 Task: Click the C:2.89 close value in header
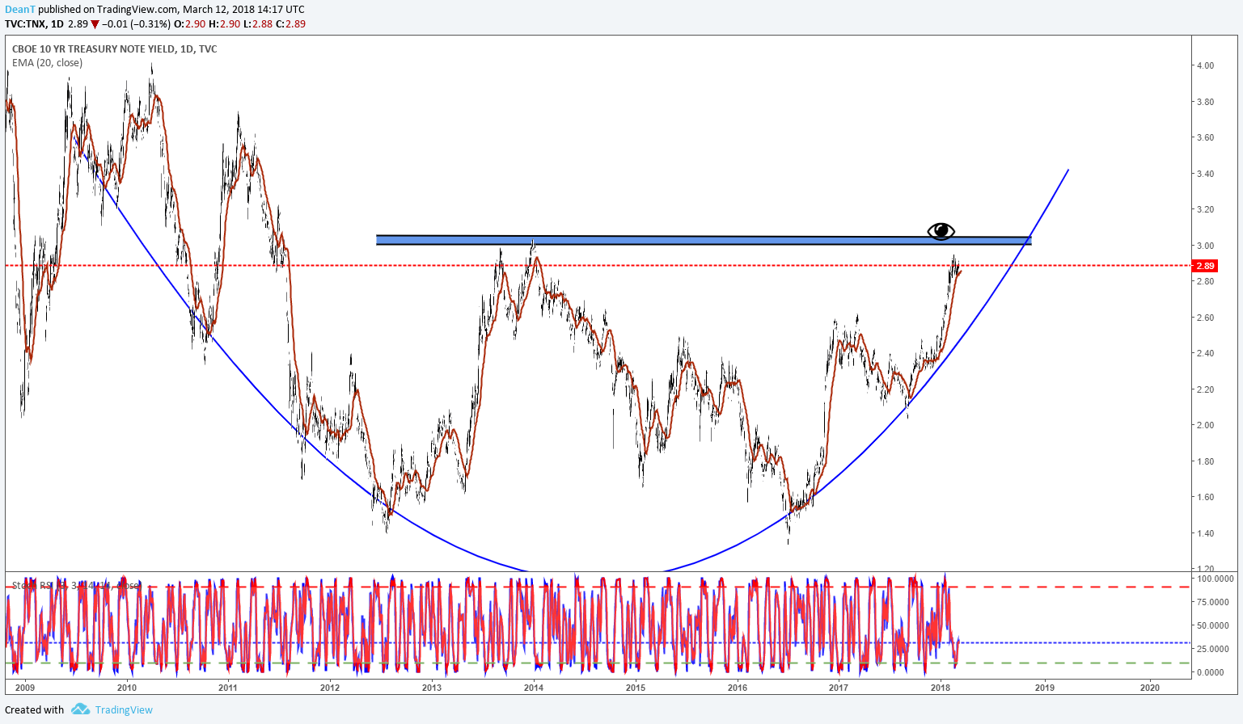(x=291, y=24)
